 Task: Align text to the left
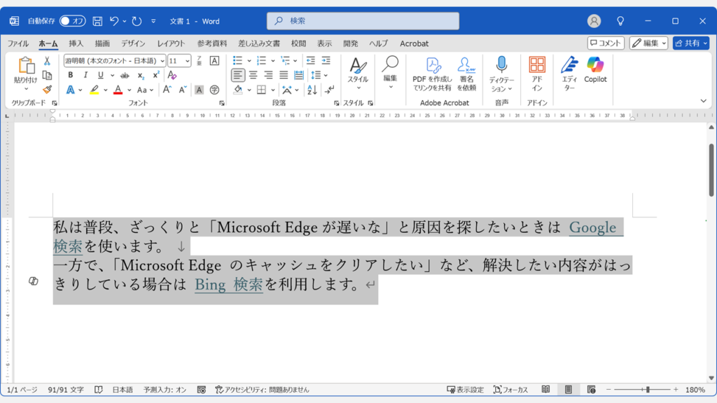[x=237, y=75]
